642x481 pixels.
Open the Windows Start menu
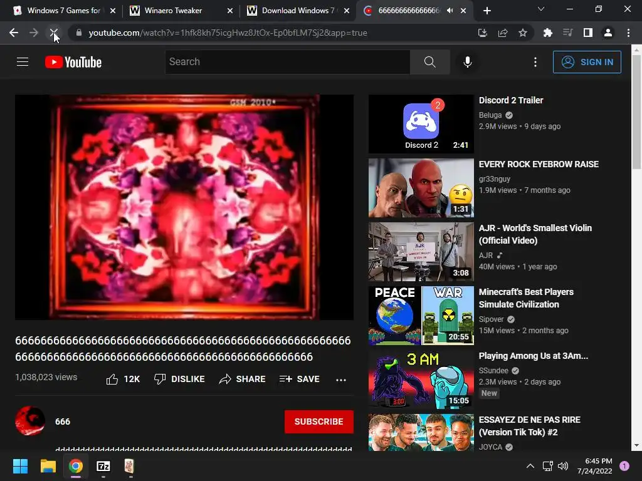[20, 466]
